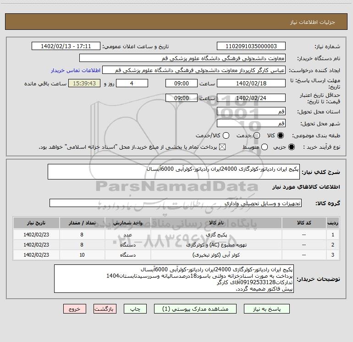Click the remaining time 15:39:43 field
The width and height of the screenshot is (353, 342).
pyautogui.click(x=84, y=83)
